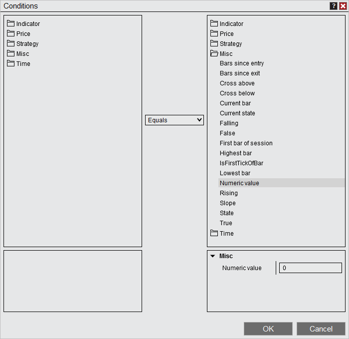Select First bar of session
This screenshot has height=339, width=349.
tap(246, 143)
